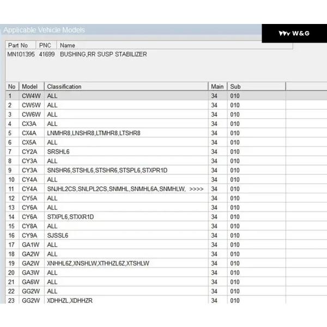327x327 pixels.
Task: Click the Main column header
Action: click(217, 87)
